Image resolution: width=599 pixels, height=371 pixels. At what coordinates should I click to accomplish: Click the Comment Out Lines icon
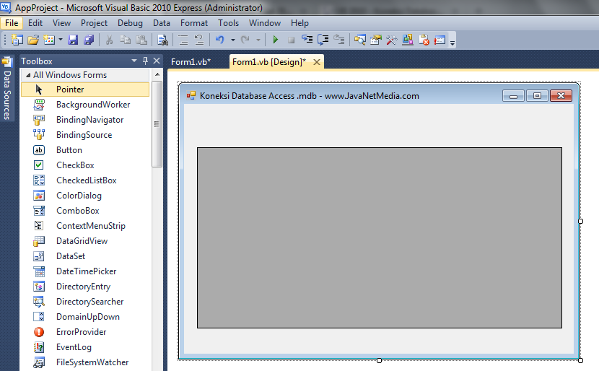click(183, 40)
